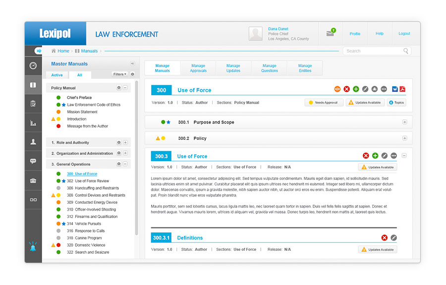
Task: Export policy 300 to PDF
Action: [402, 89]
